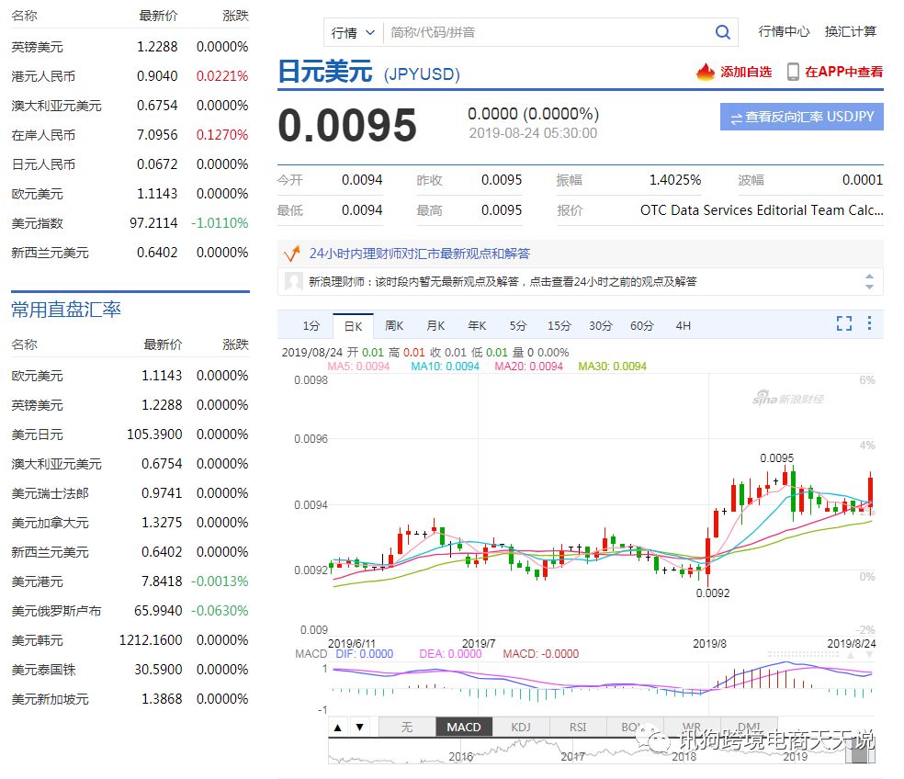This screenshot has width=904, height=779.
Task: Open the chart three-dot options menu
Action: click(869, 323)
